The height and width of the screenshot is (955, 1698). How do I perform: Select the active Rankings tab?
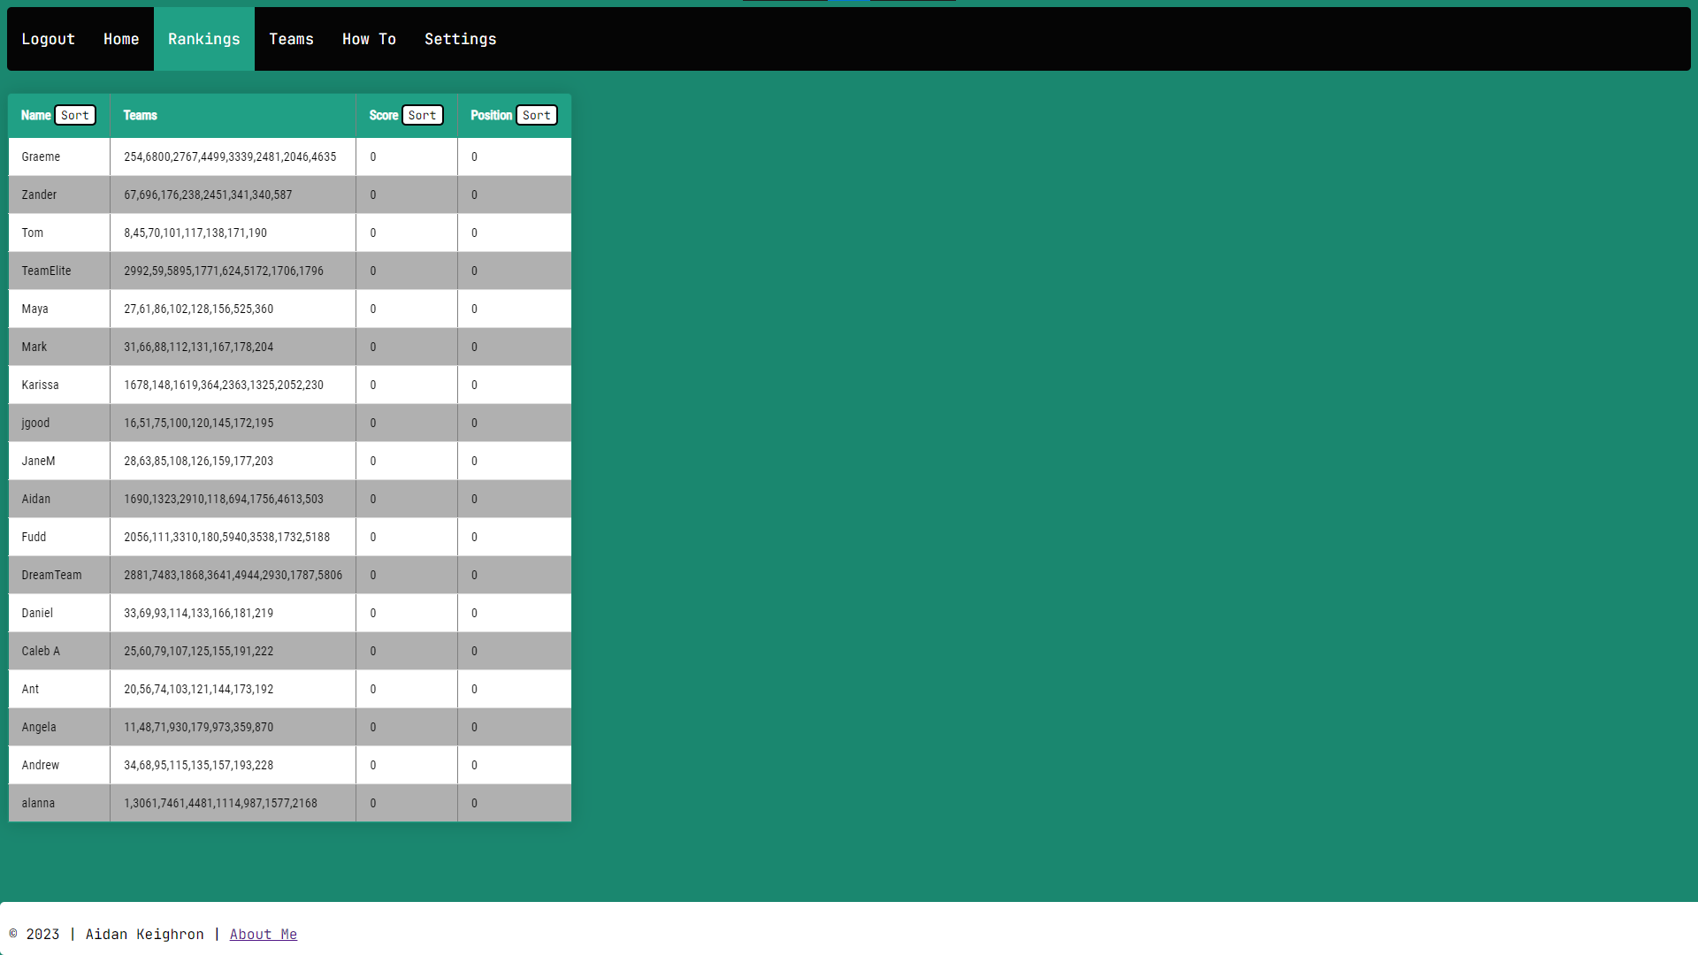pyautogui.click(x=204, y=39)
